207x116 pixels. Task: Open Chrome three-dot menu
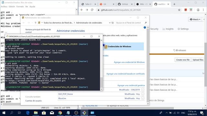[x=203, y=10]
